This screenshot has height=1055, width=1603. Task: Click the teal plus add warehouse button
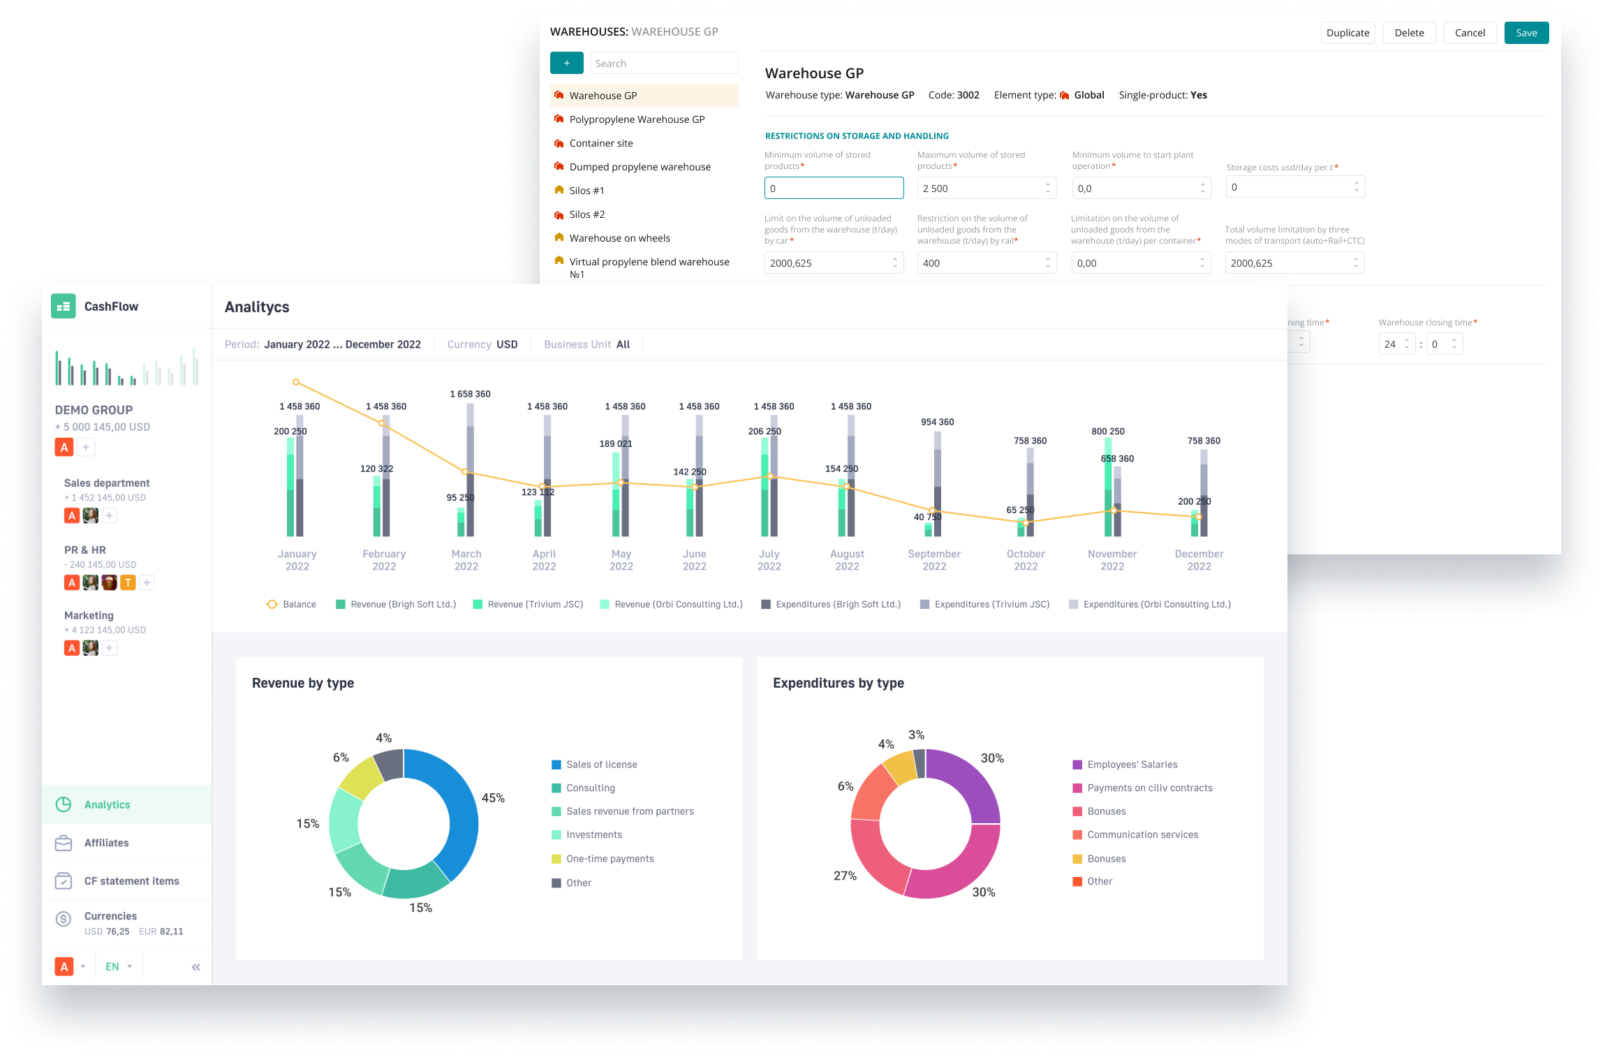[x=566, y=63]
